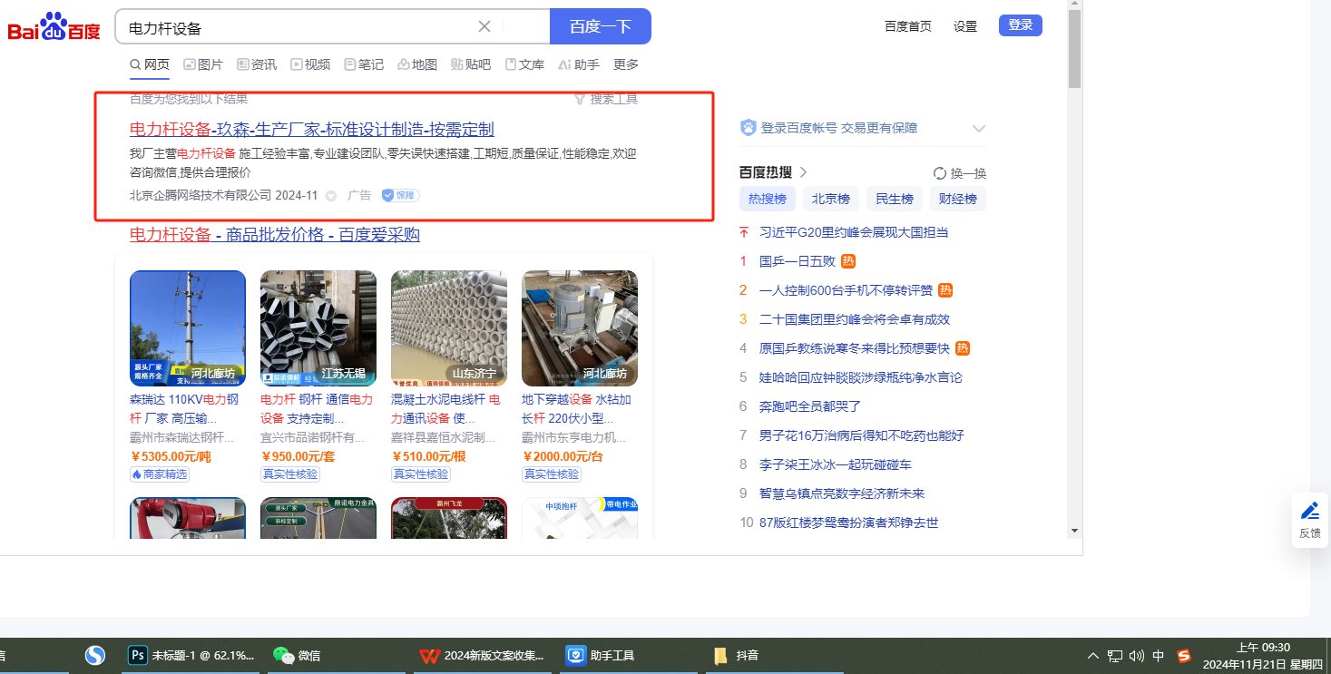Switch to the 笔记 tab
Image resolution: width=1331 pixels, height=674 pixels.
click(x=364, y=64)
